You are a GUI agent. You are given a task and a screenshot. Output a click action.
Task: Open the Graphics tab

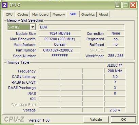(x=88, y=15)
